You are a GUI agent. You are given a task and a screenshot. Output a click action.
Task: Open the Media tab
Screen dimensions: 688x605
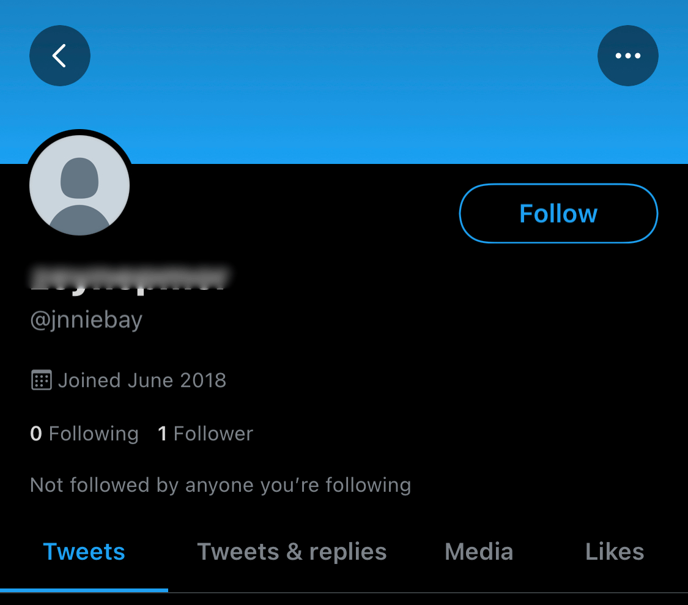(478, 551)
